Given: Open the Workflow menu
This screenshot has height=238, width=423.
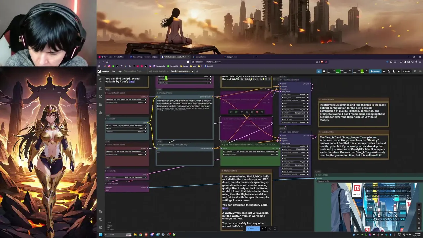Looking at the screenshot, I should tap(106, 71).
